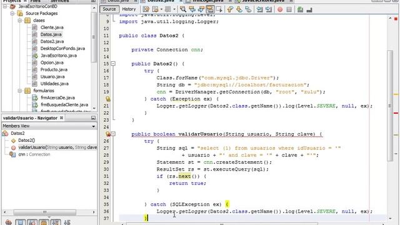Click the red error mark on the error stripe
The image size is (400, 225).
click(x=396, y=113)
